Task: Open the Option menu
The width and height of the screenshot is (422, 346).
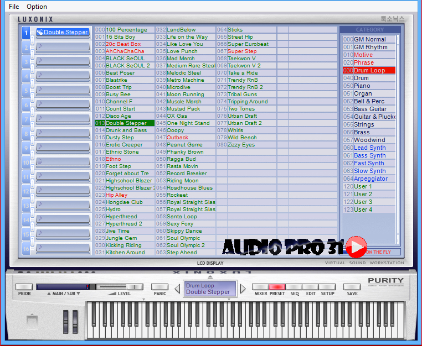Action: pos(37,7)
